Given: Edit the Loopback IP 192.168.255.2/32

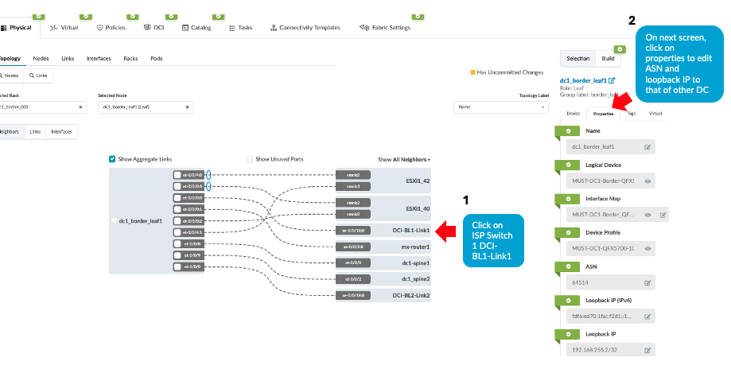Looking at the screenshot, I should click(x=647, y=350).
